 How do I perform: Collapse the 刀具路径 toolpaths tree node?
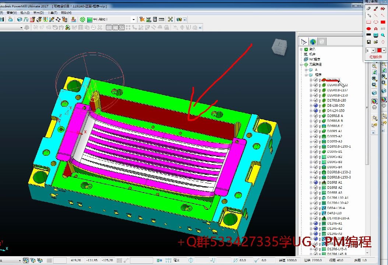click(x=301, y=64)
